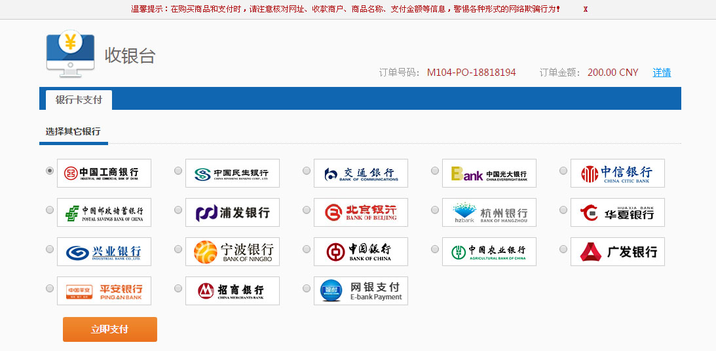Switch to the 银行卡支付 tab
Image resolution: width=716 pixels, height=351 pixels.
(79, 100)
